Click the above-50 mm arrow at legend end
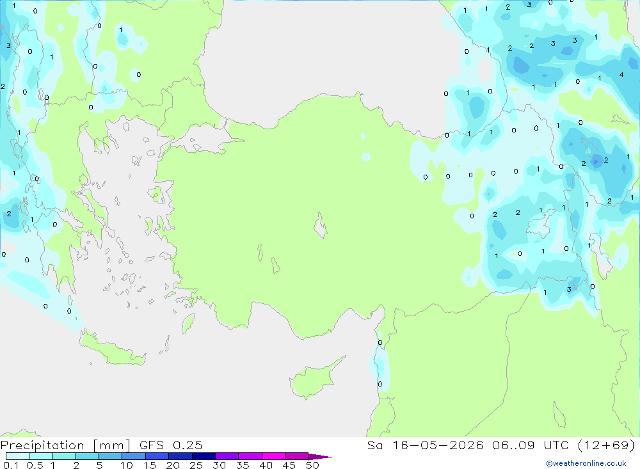This screenshot has width=640, height=469. [x=320, y=456]
